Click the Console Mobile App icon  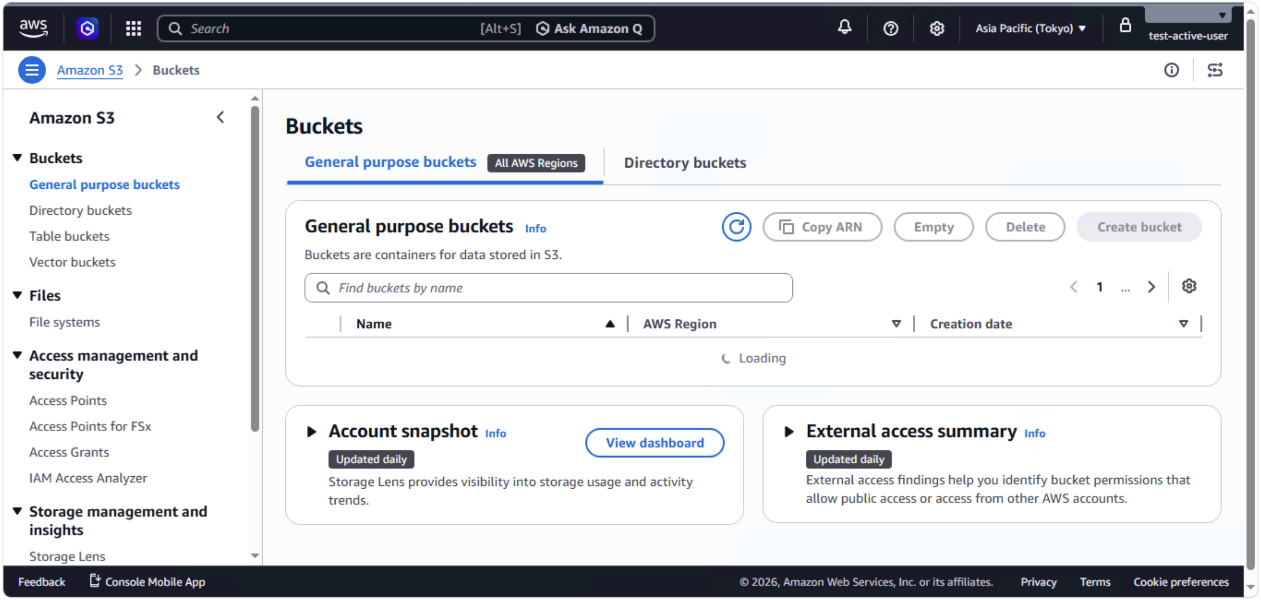click(95, 581)
